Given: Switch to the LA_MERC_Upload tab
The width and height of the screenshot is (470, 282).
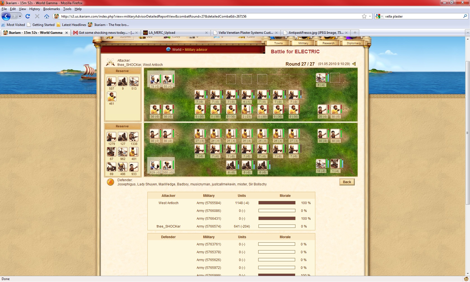Looking at the screenshot, I should (x=175, y=33).
